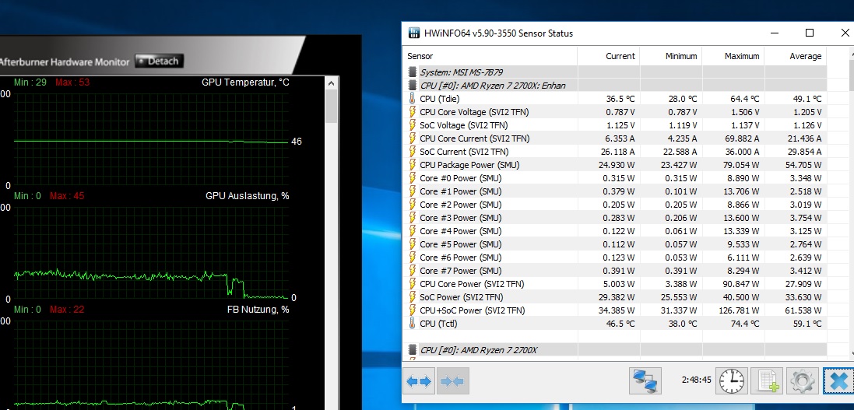
Task: Select CPU Core Current (SVI2 TFN) row
Action: [616, 138]
